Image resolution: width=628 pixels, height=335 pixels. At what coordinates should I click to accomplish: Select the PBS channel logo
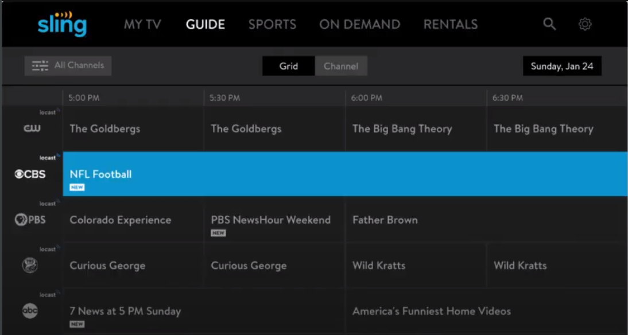tap(30, 220)
